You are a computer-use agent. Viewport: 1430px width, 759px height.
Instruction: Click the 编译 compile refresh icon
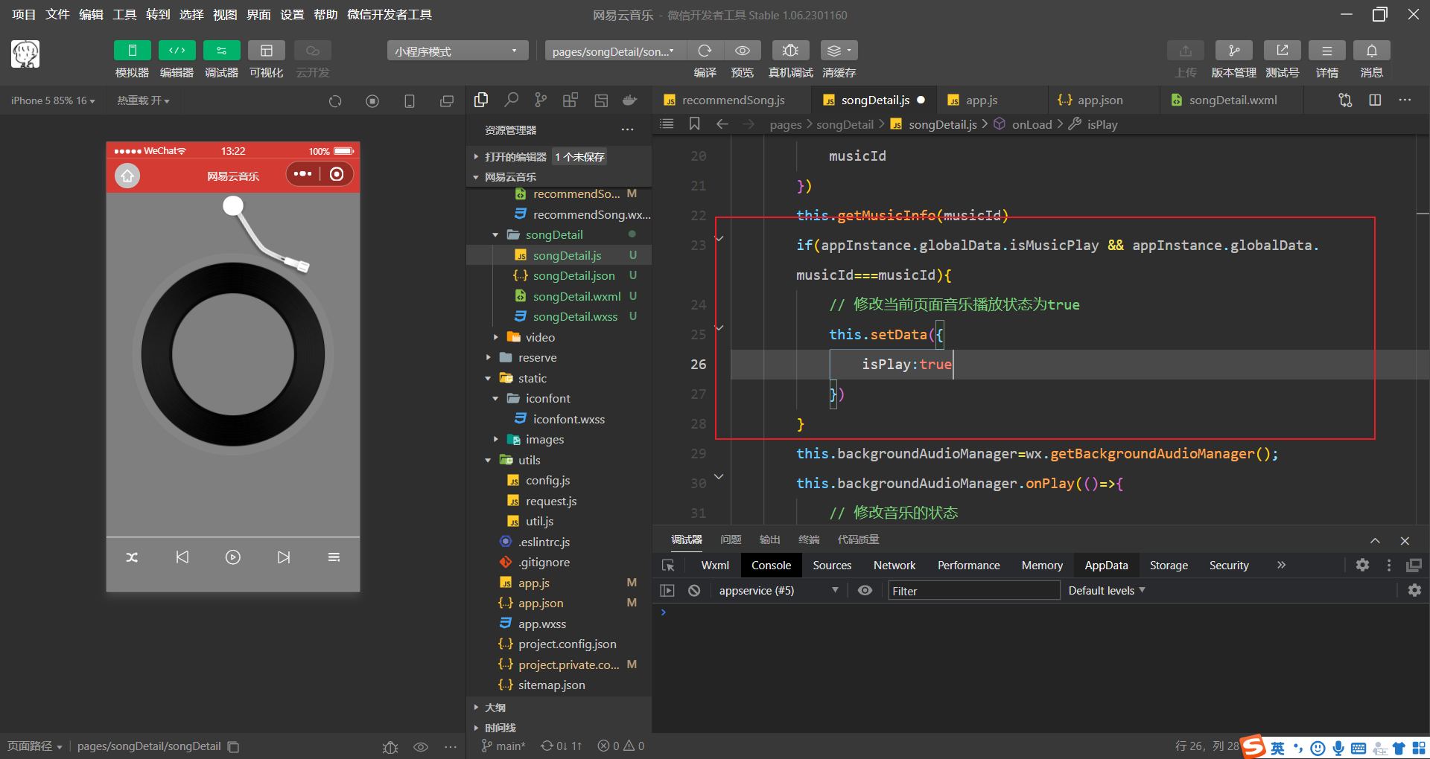point(705,51)
